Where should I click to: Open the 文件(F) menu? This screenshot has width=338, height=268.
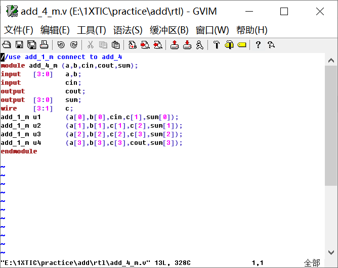[x=19, y=30]
